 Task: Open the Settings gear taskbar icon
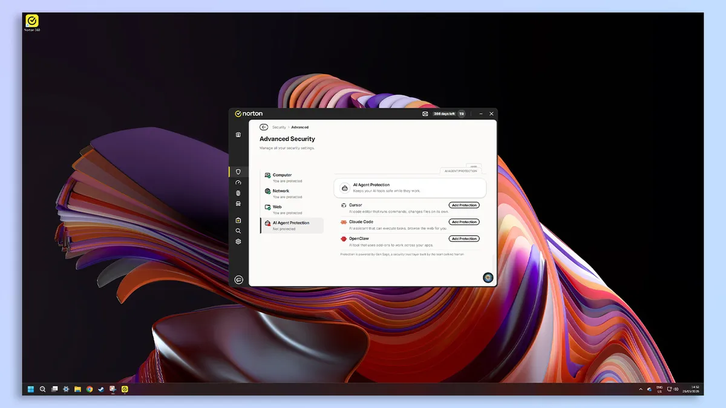point(66,389)
